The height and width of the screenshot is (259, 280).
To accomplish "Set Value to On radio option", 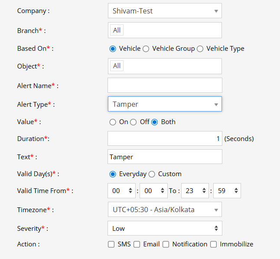I will coord(113,122).
